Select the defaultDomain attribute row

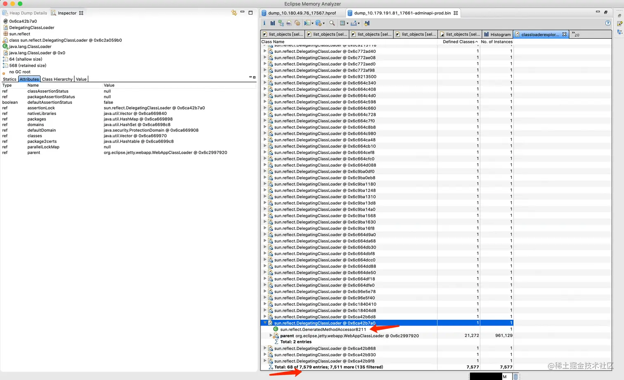(128, 130)
